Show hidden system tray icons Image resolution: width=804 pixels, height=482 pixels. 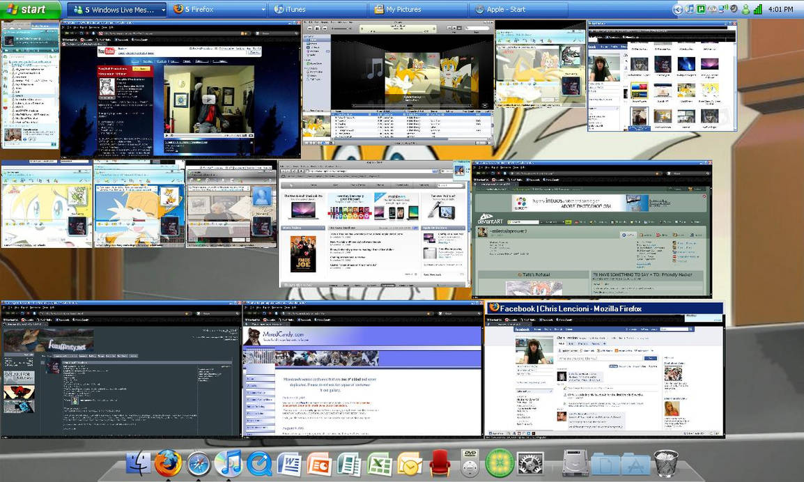(x=678, y=9)
